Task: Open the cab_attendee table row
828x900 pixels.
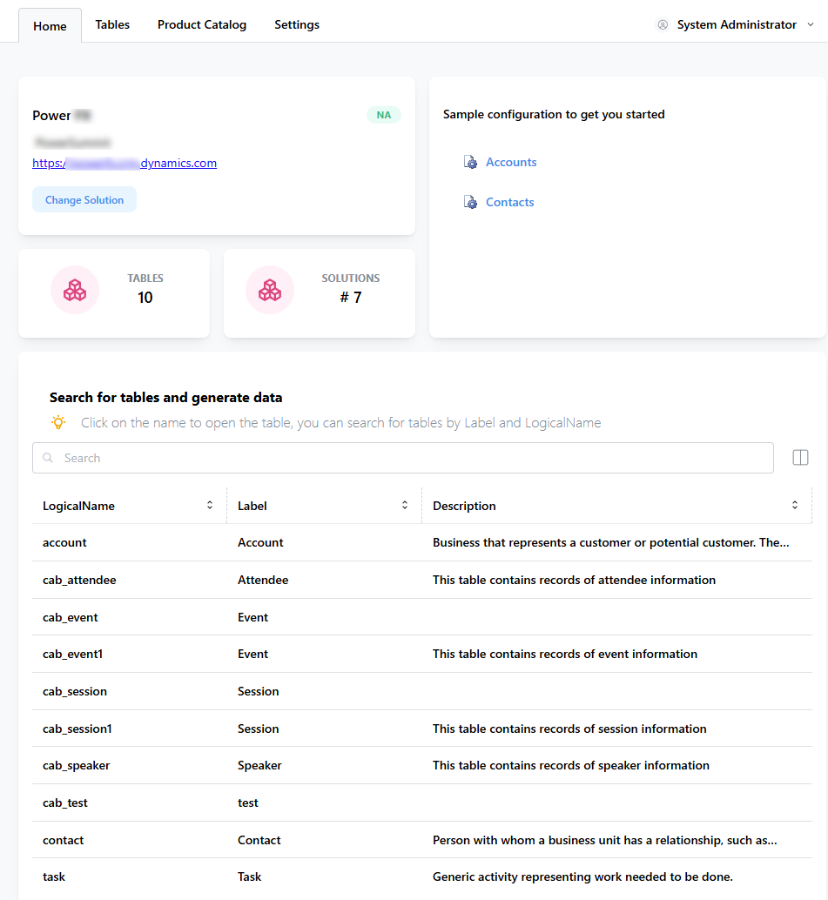Action: (79, 580)
